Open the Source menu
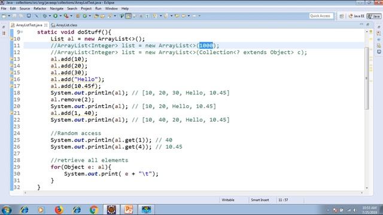The height and width of the screenshot is (215, 383). point(25,8)
